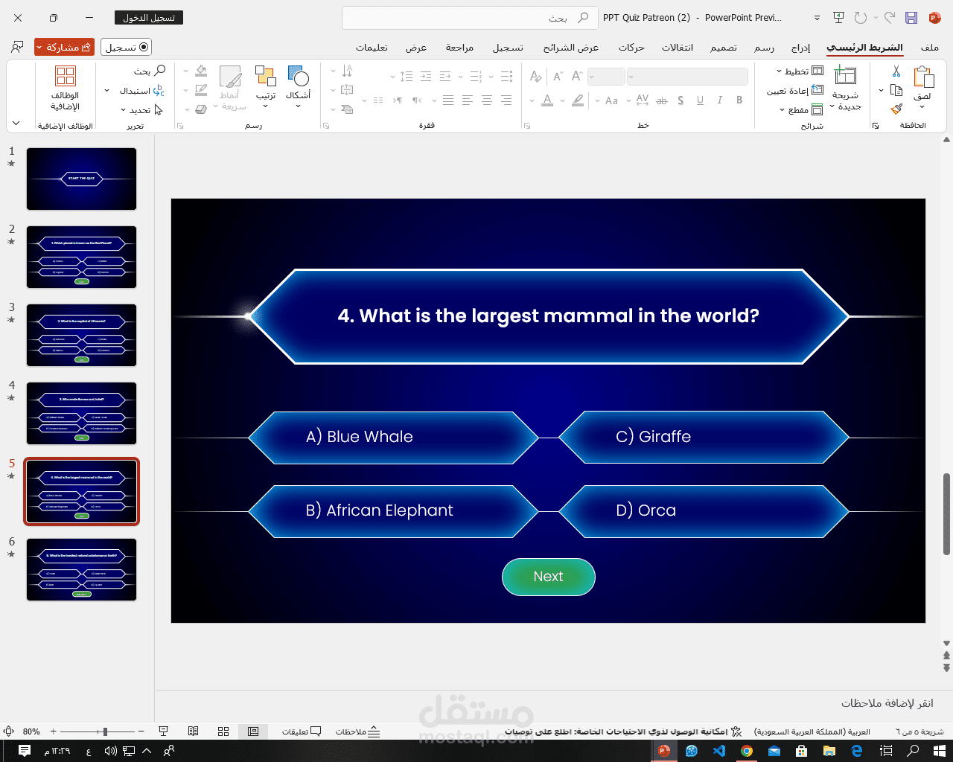
Task: Click the Cut scissors icon
Action: coord(896,71)
